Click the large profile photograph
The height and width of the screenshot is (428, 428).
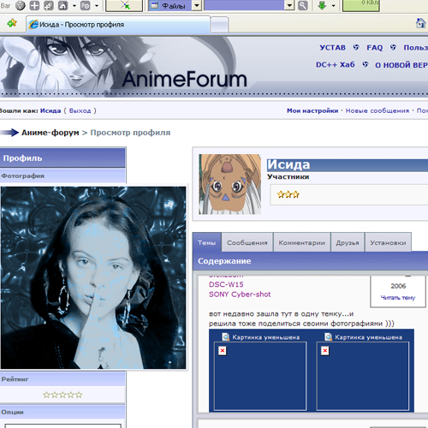tap(93, 277)
